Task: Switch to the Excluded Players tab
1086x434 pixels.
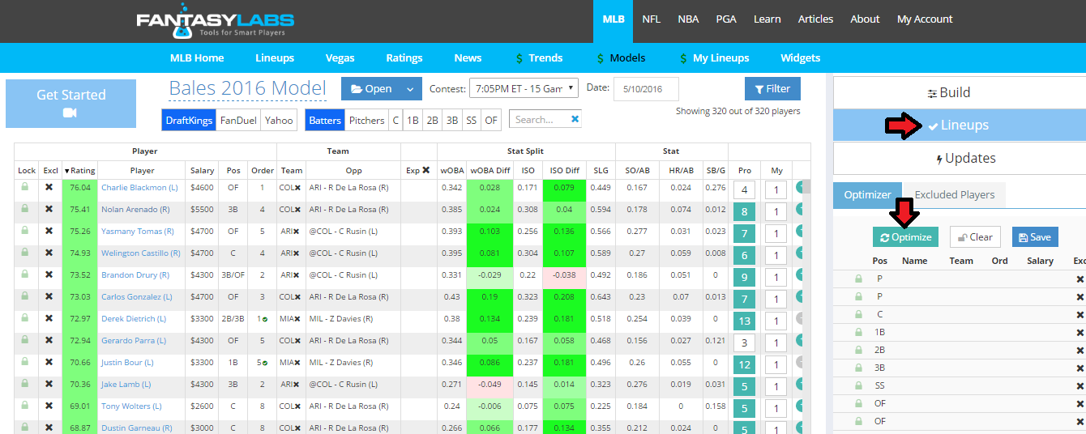Action: click(954, 194)
